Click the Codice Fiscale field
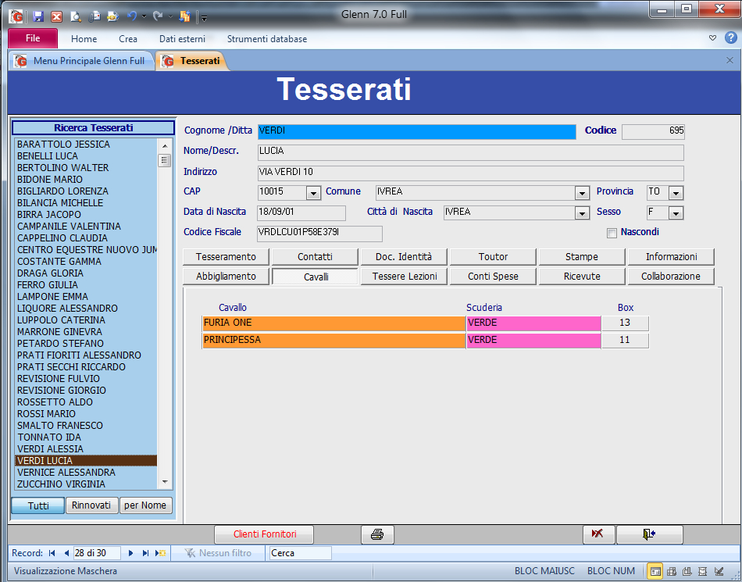Image resolution: width=742 pixels, height=582 pixels. pyautogui.click(x=319, y=234)
